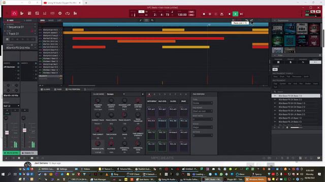Click the Song mode icon after the looper

(75, 14)
